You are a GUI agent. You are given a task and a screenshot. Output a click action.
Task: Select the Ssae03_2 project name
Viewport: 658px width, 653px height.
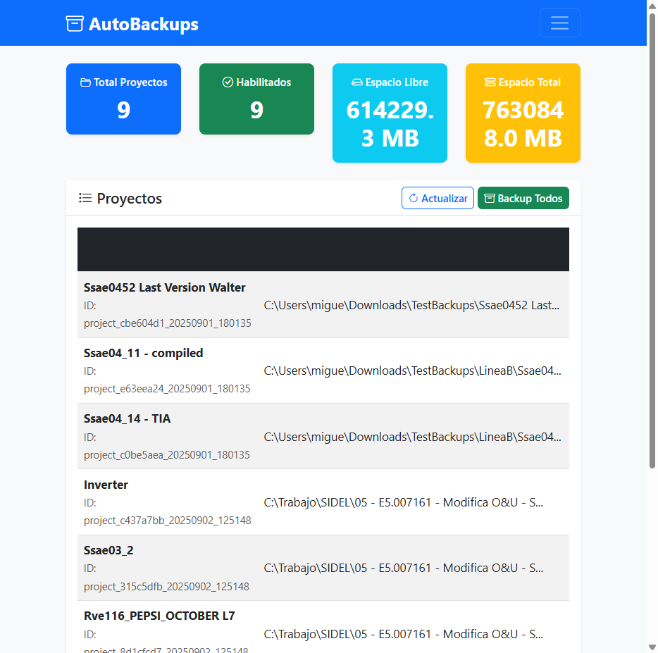click(108, 550)
